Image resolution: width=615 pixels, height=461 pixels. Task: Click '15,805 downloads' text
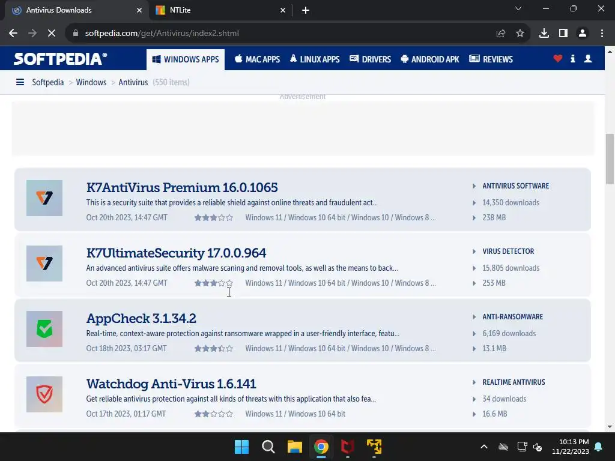(510, 268)
